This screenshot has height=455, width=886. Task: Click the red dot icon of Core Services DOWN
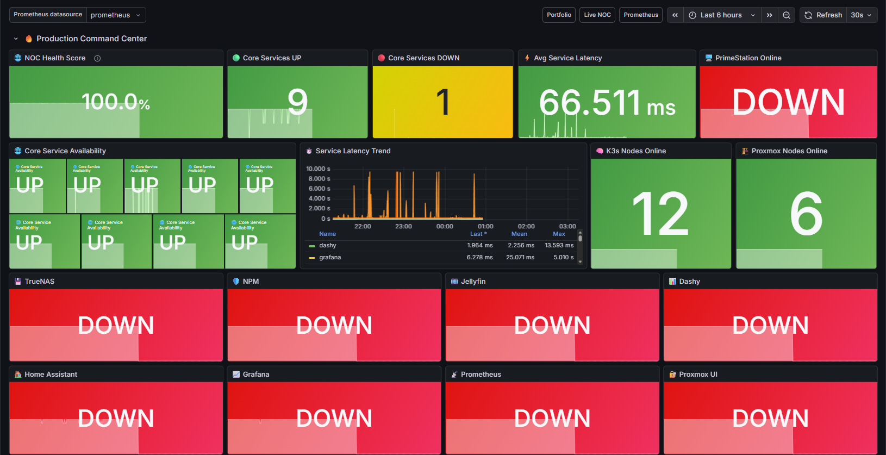pyautogui.click(x=382, y=58)
